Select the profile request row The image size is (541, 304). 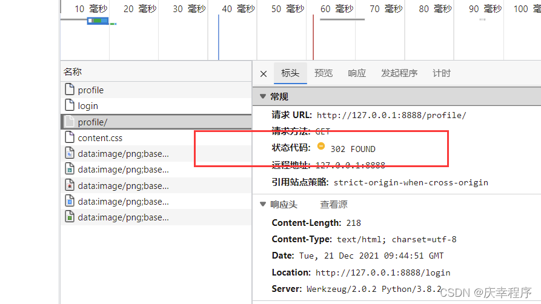point(156,90)
